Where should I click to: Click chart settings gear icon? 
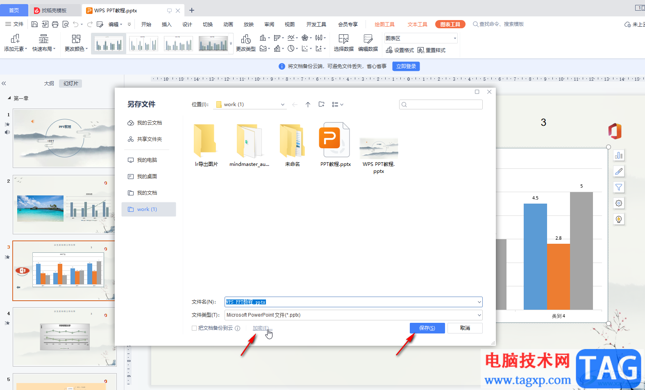[619, 203]
